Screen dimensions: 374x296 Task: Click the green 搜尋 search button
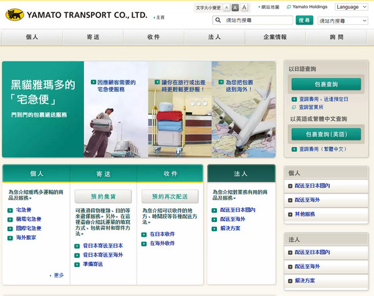click(304, 21)
